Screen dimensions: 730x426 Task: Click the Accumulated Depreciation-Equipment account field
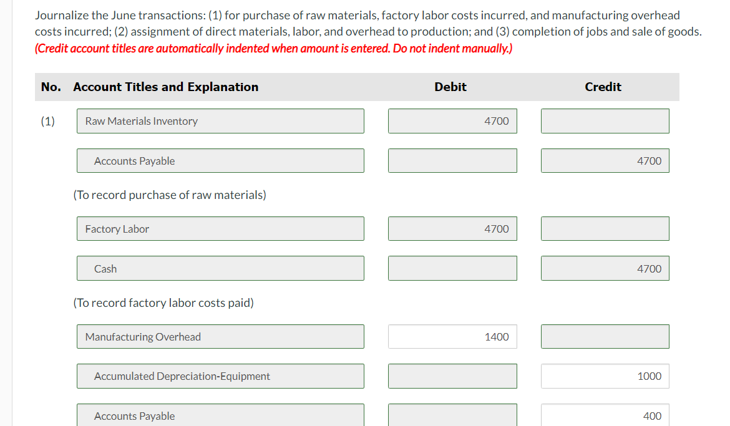pos(220,376)
